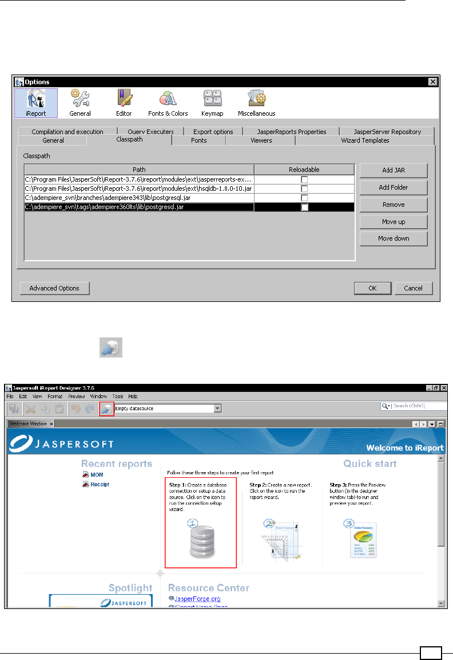Open the search options dropdown magnifier
This screenshot has height=660, width=453.
[x=387, y=406]
